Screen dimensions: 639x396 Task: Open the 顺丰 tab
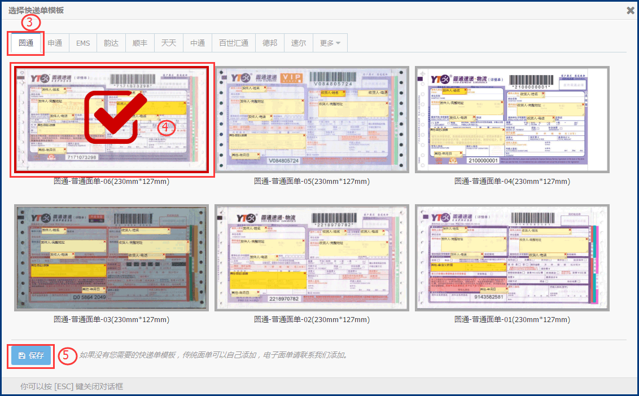point(140,43)
